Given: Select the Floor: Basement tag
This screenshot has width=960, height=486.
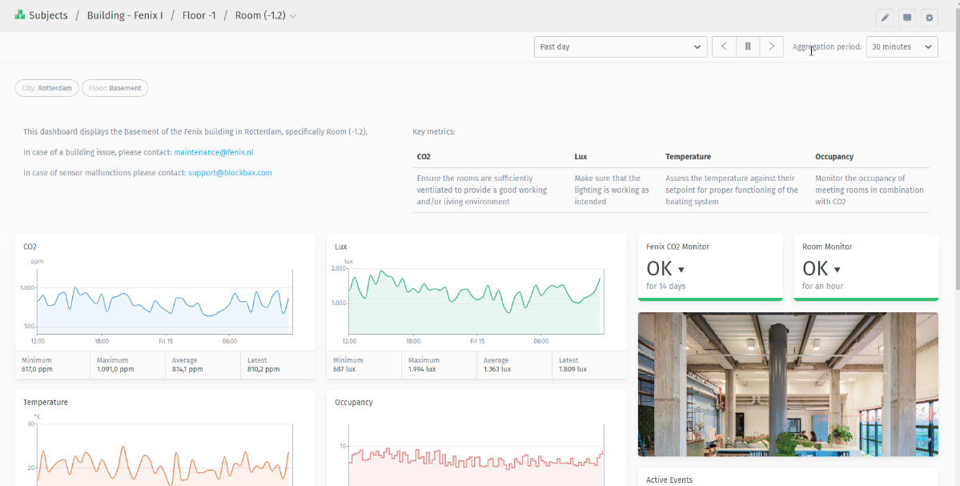Looking at the screenshot, I should 114,88.
